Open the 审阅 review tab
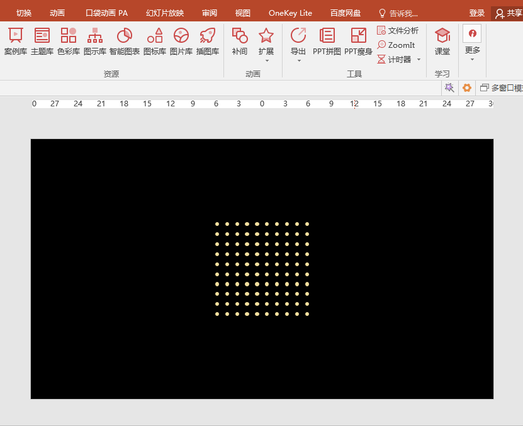Image resolution: width=523 pixels, height=426 pixels. (210, 13)
